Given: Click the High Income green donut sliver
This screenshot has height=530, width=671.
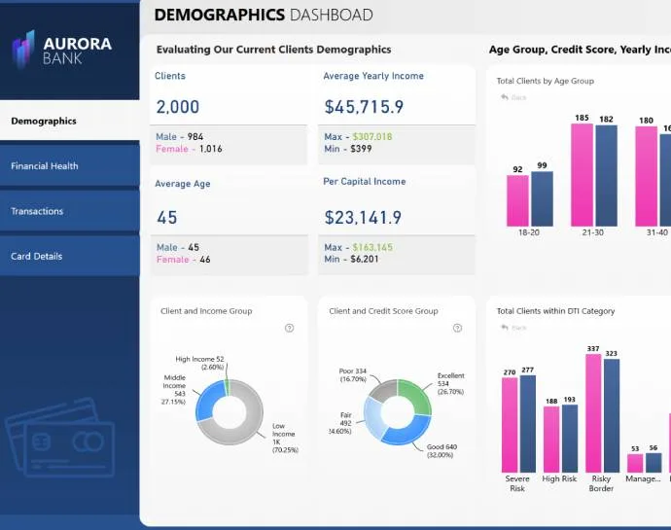Looking at the screenshot, I should (227, 388).
